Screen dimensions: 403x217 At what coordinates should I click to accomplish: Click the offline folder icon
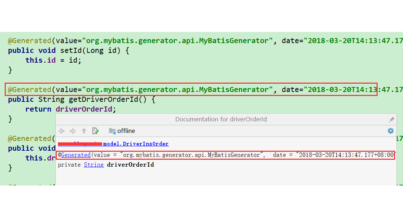(112, 131)
